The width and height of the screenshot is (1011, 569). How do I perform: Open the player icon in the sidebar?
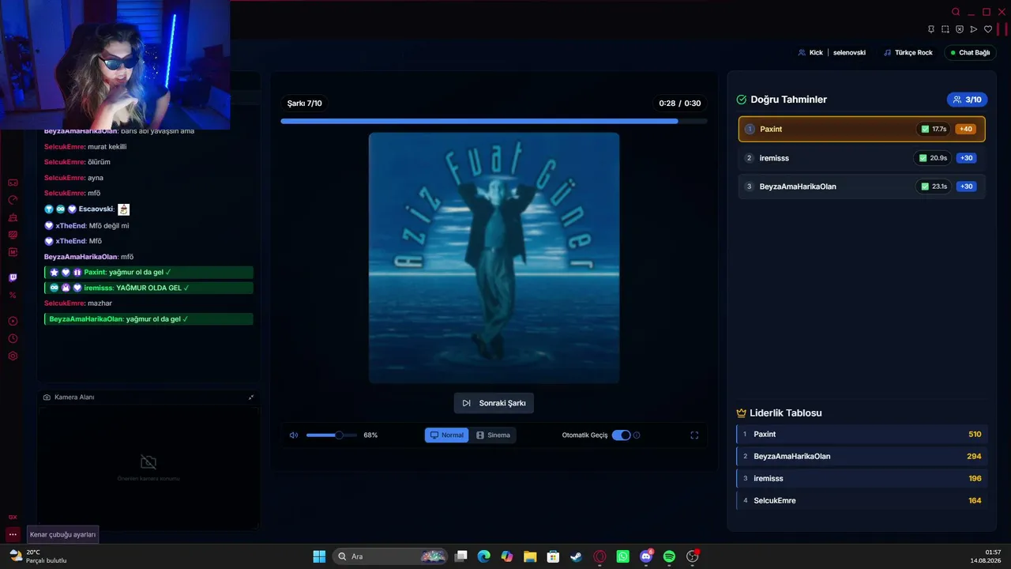point(13,321)
